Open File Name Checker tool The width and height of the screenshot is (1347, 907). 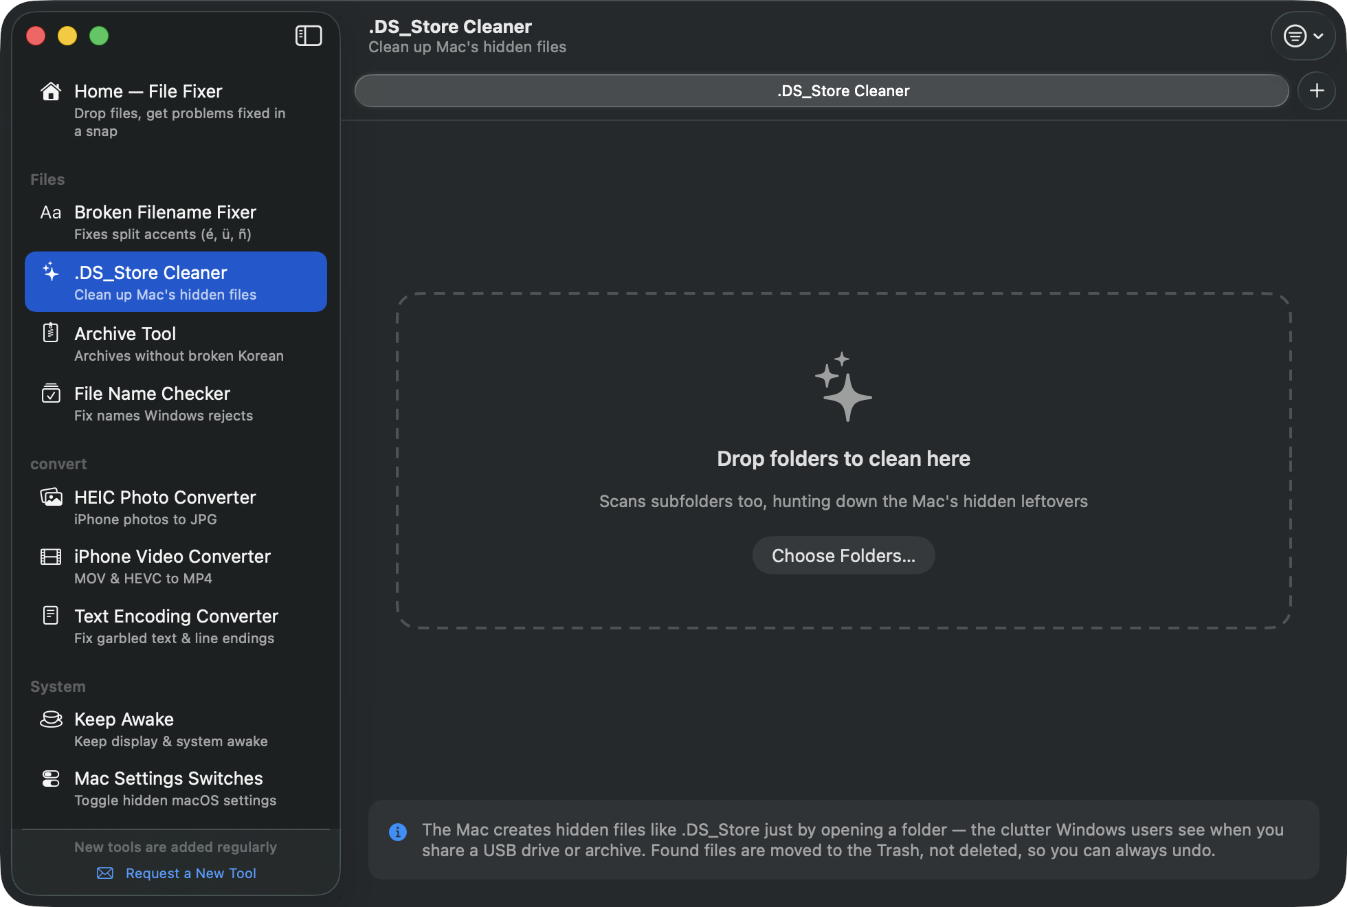176,403
